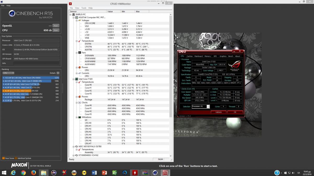Screen dimensions: 314x176
Task: Open Google Chrome from the taskbar
Action: (23, 173)
